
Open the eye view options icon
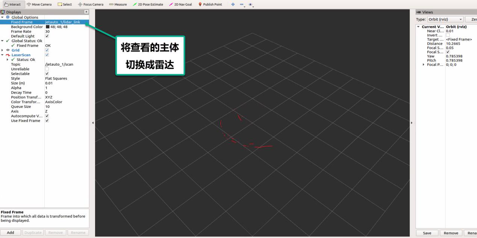pos(250,5)
